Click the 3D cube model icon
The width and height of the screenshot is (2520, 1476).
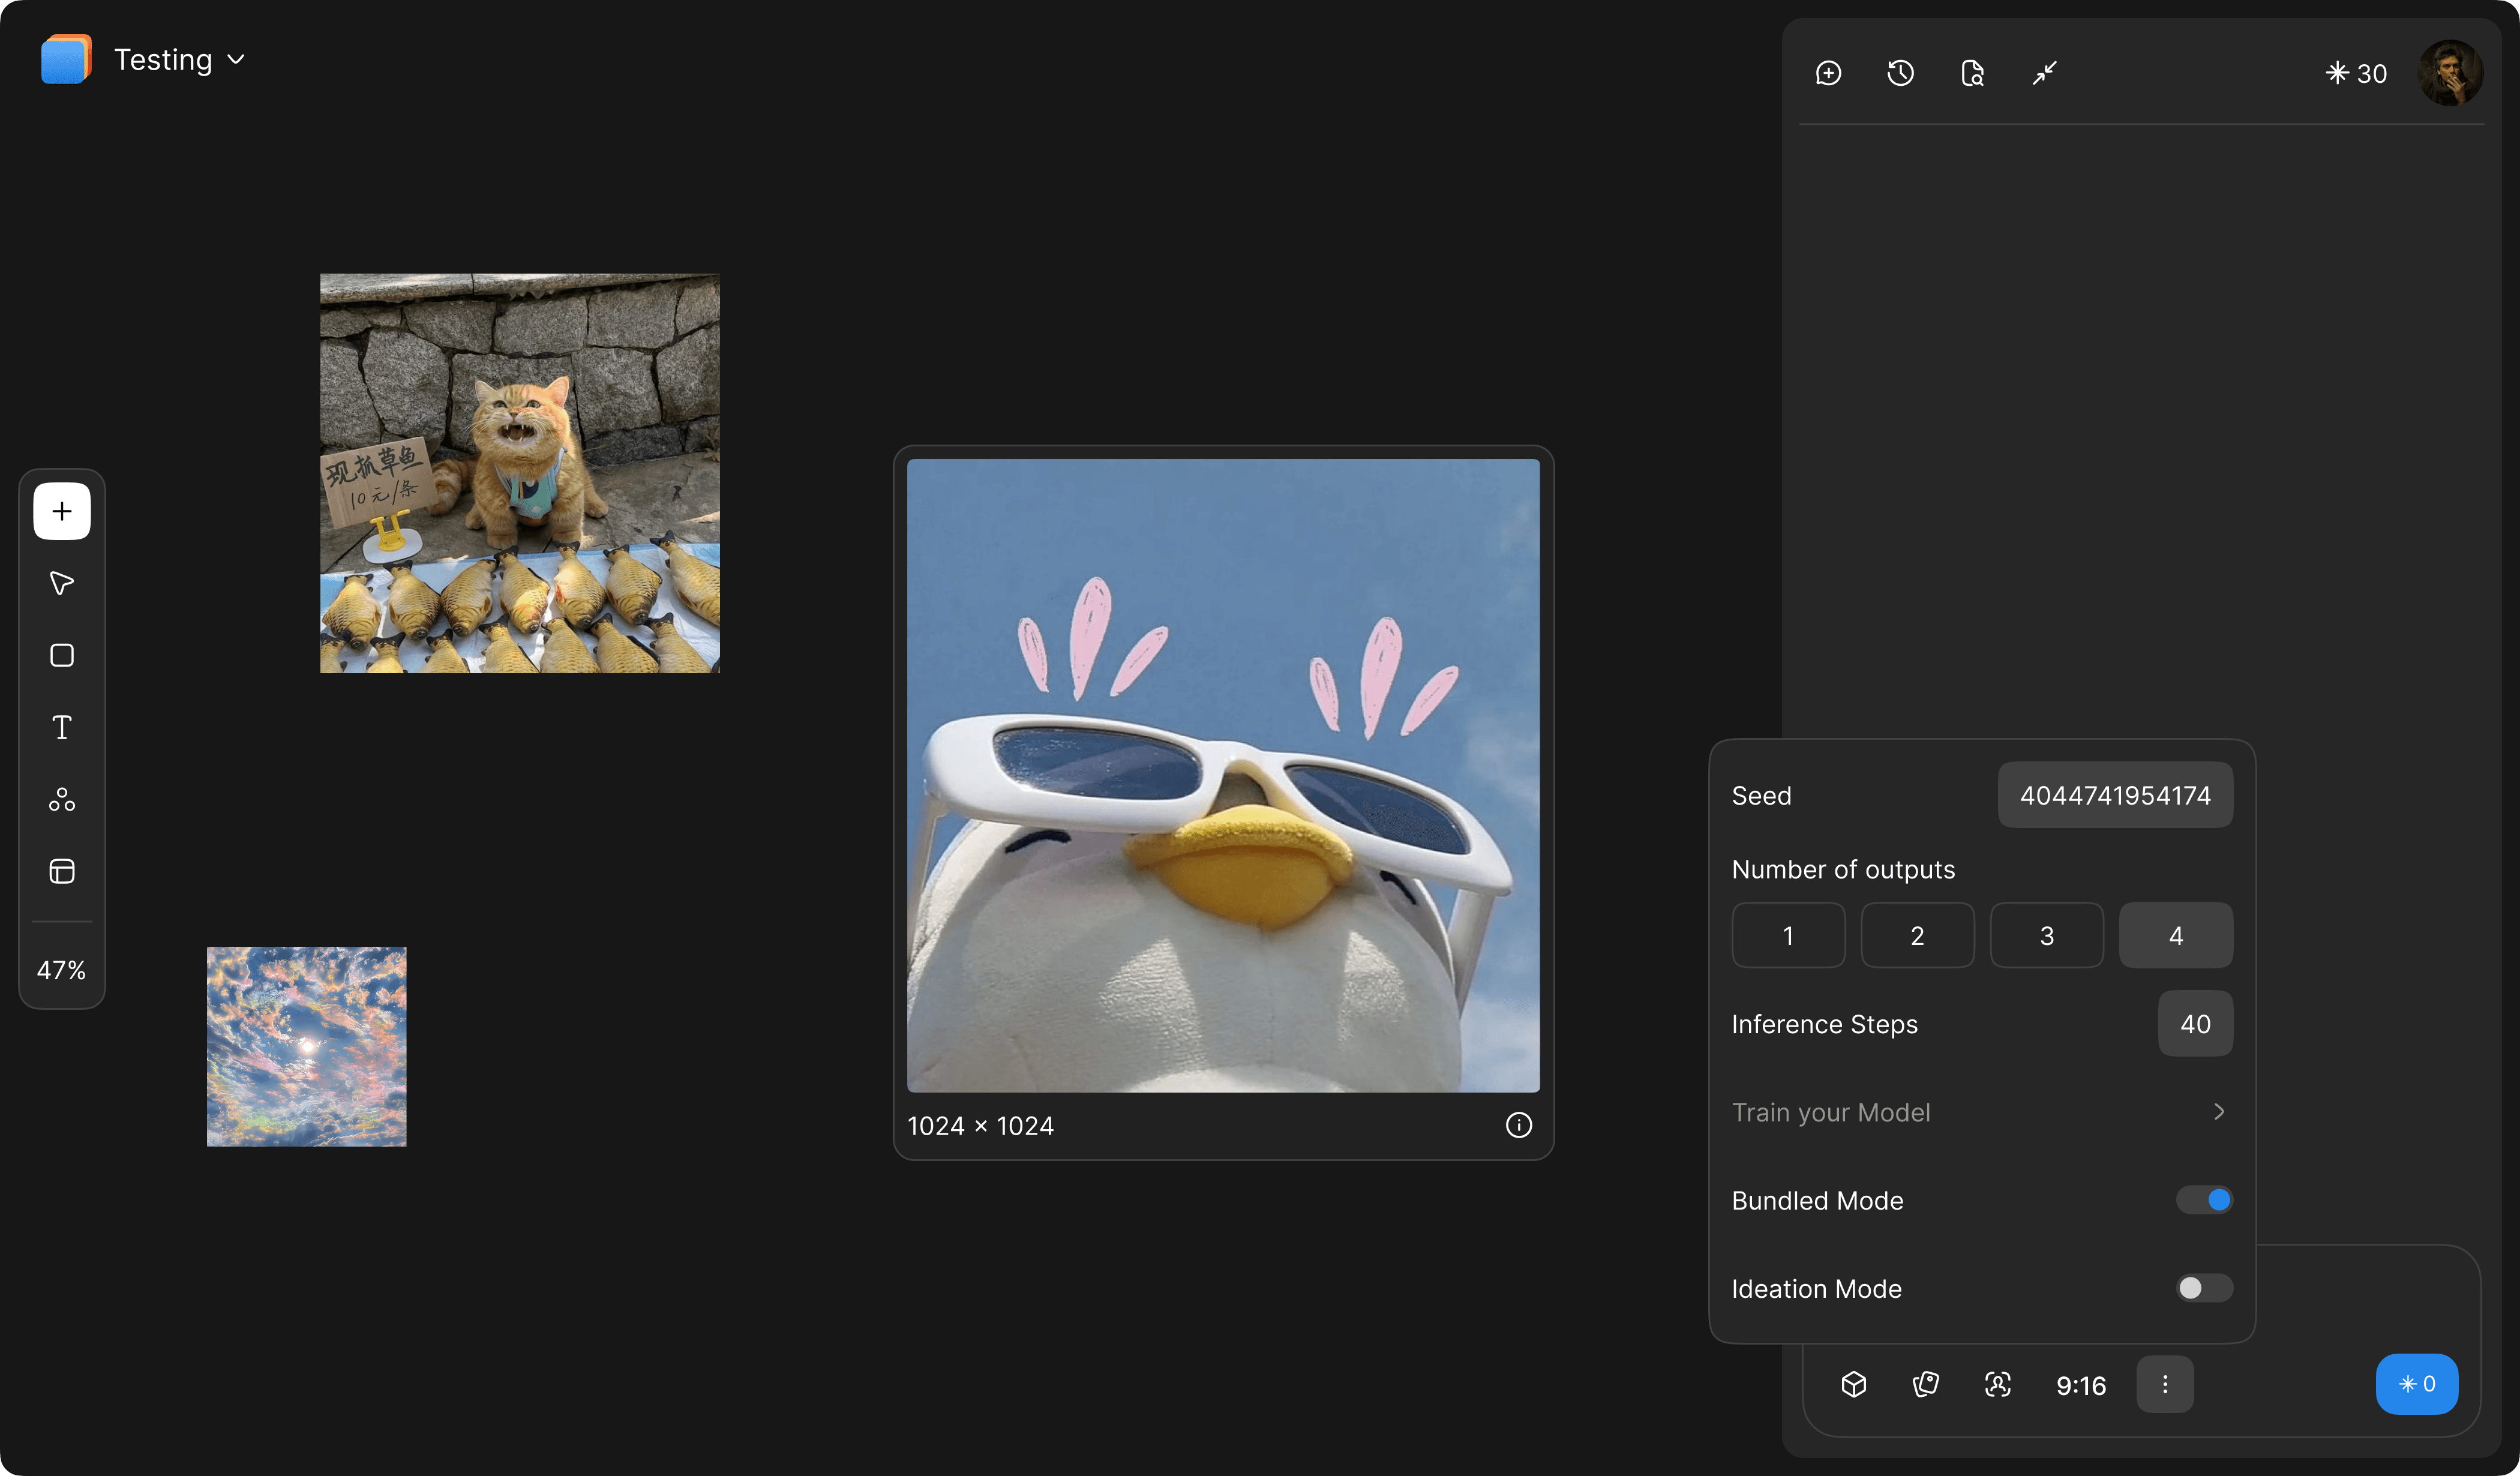1854,1384
